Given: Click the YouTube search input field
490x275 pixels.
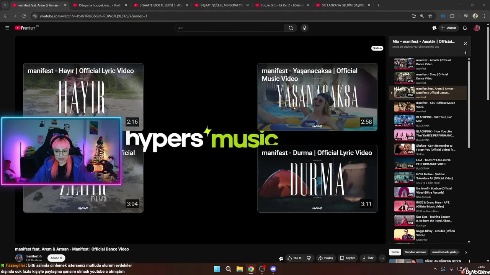Looking at the screenshot, I should [230, 28].
